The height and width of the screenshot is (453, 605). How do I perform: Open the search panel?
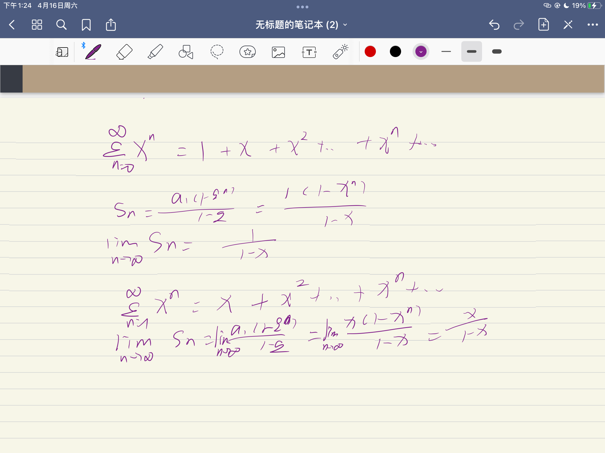61,25
